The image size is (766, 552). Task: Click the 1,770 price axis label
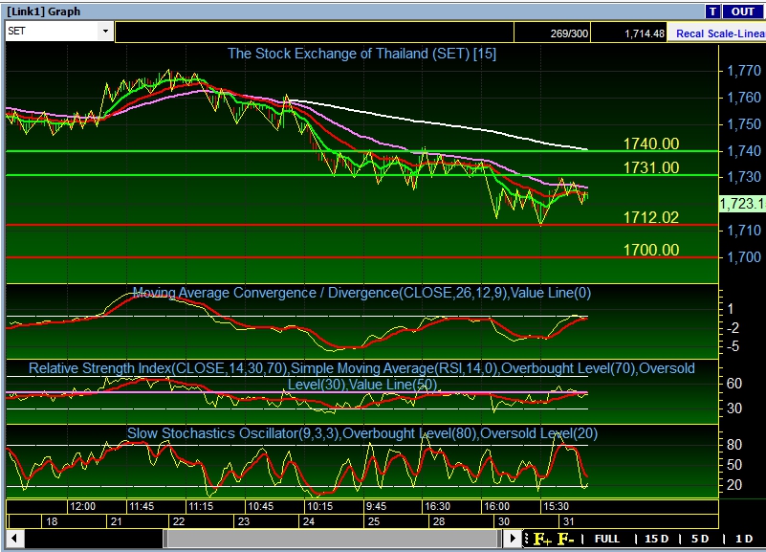click(744, 71)
